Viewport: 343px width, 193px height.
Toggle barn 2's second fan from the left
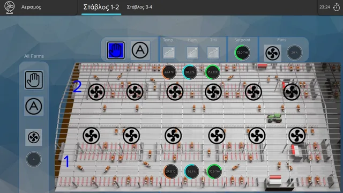pos(135,92)
